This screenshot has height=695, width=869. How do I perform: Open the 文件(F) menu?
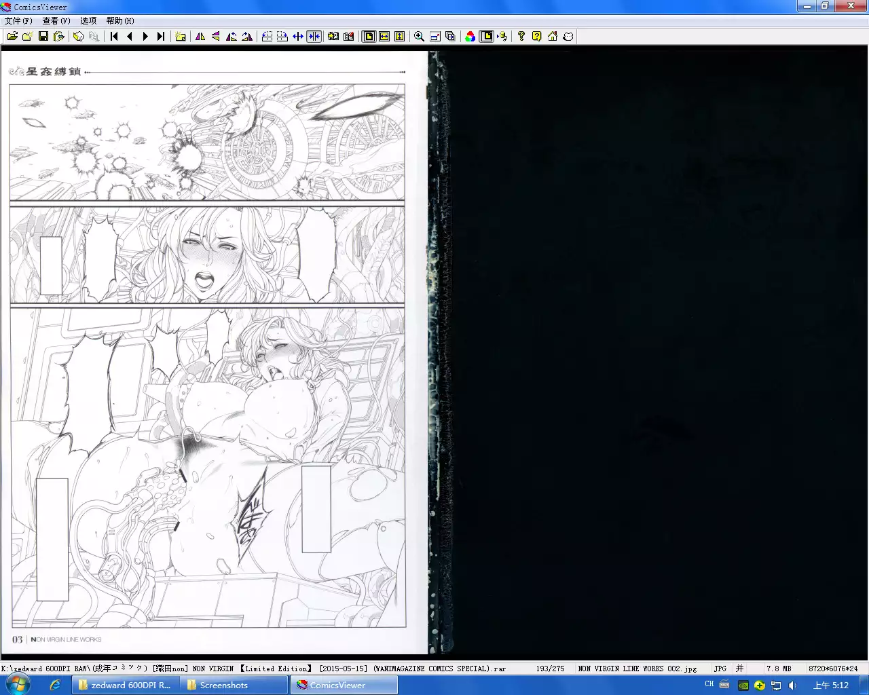18,21
